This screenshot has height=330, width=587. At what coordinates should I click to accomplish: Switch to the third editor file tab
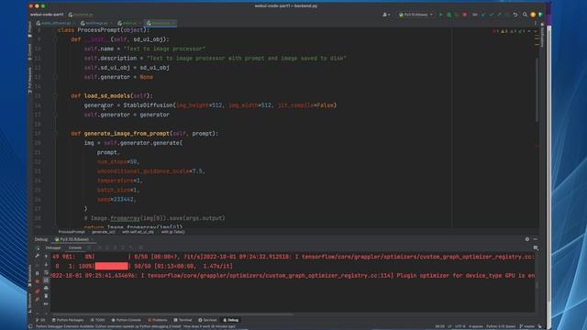click(129, 23)
